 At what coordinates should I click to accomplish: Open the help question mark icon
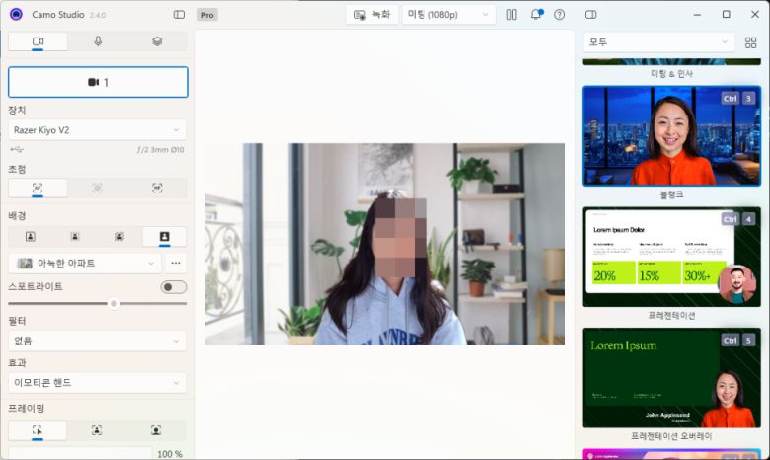[560, 15]
